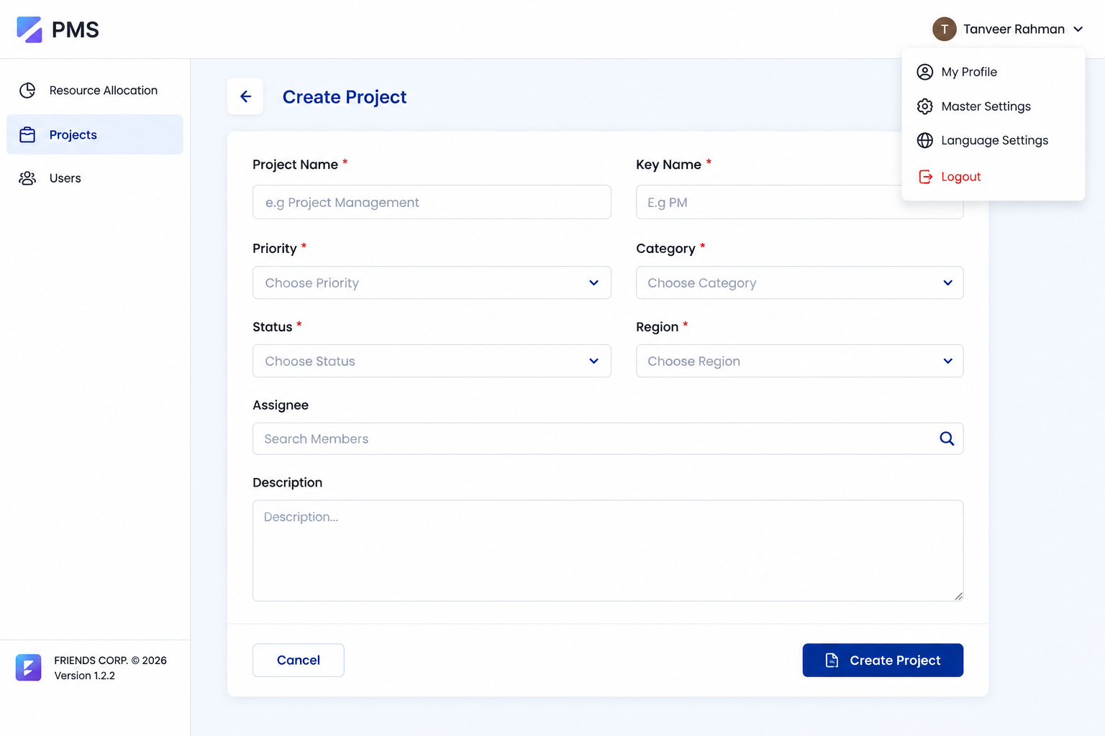This screenshot has width=1105, height=736.
Task: Open the Projects sidebar item
Action: (x=95, y=134)
